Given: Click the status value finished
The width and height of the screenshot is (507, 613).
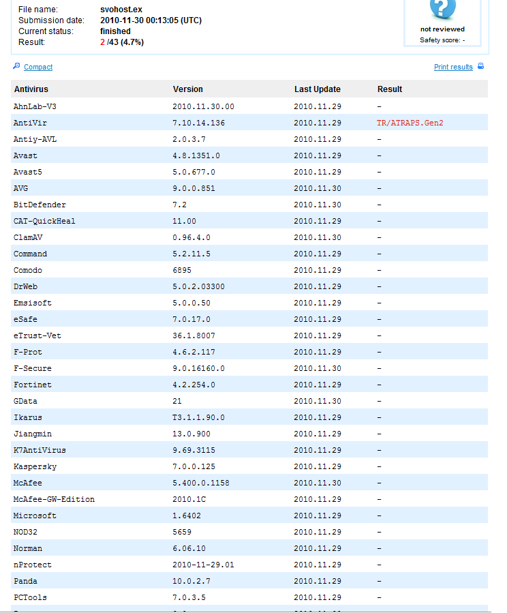Looking at the screenshot, I should [x=115, y=31].
